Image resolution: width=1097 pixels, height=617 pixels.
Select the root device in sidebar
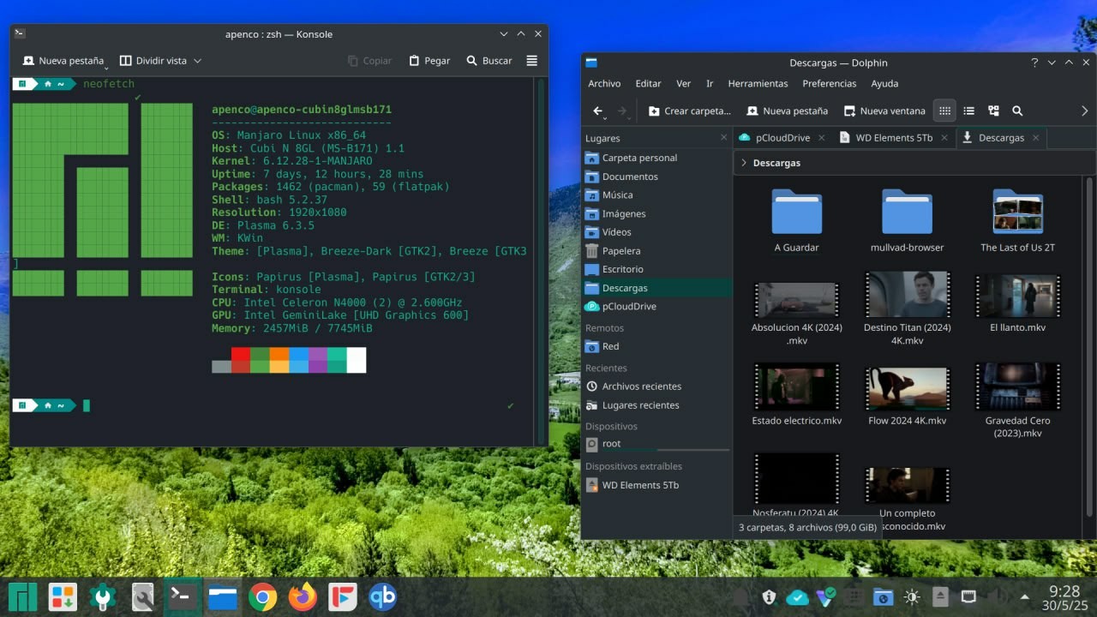pyautogui.click(x=656, y=444)
